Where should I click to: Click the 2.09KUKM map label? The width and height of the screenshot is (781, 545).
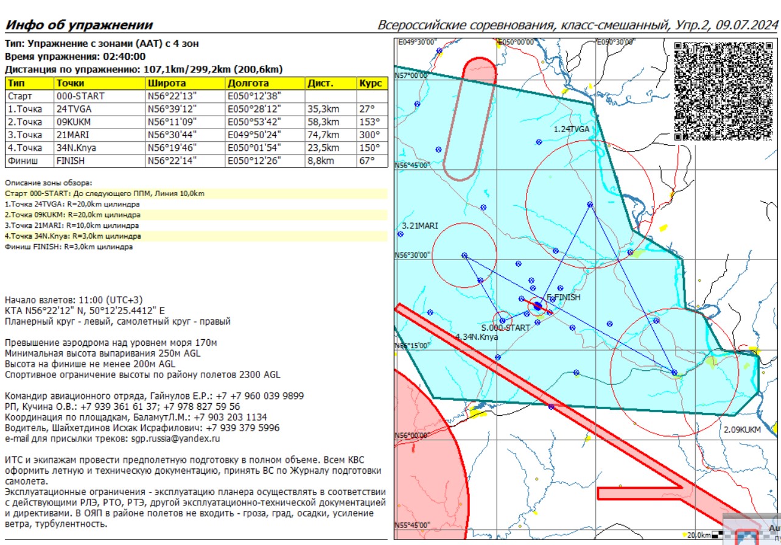coord(742,430)
